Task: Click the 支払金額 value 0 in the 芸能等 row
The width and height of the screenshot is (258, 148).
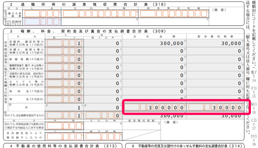Action: [x=182, y=75]
